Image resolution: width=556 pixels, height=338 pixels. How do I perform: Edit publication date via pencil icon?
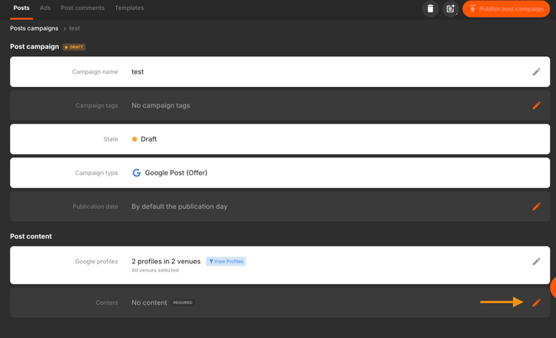coord(536,206)
